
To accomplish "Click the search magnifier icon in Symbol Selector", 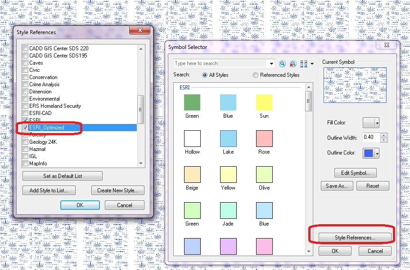I will point(282,63).
